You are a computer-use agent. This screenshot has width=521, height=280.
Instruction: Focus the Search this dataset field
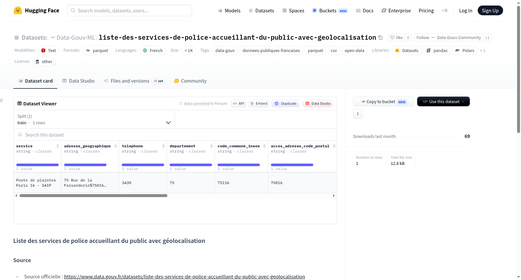175,135
